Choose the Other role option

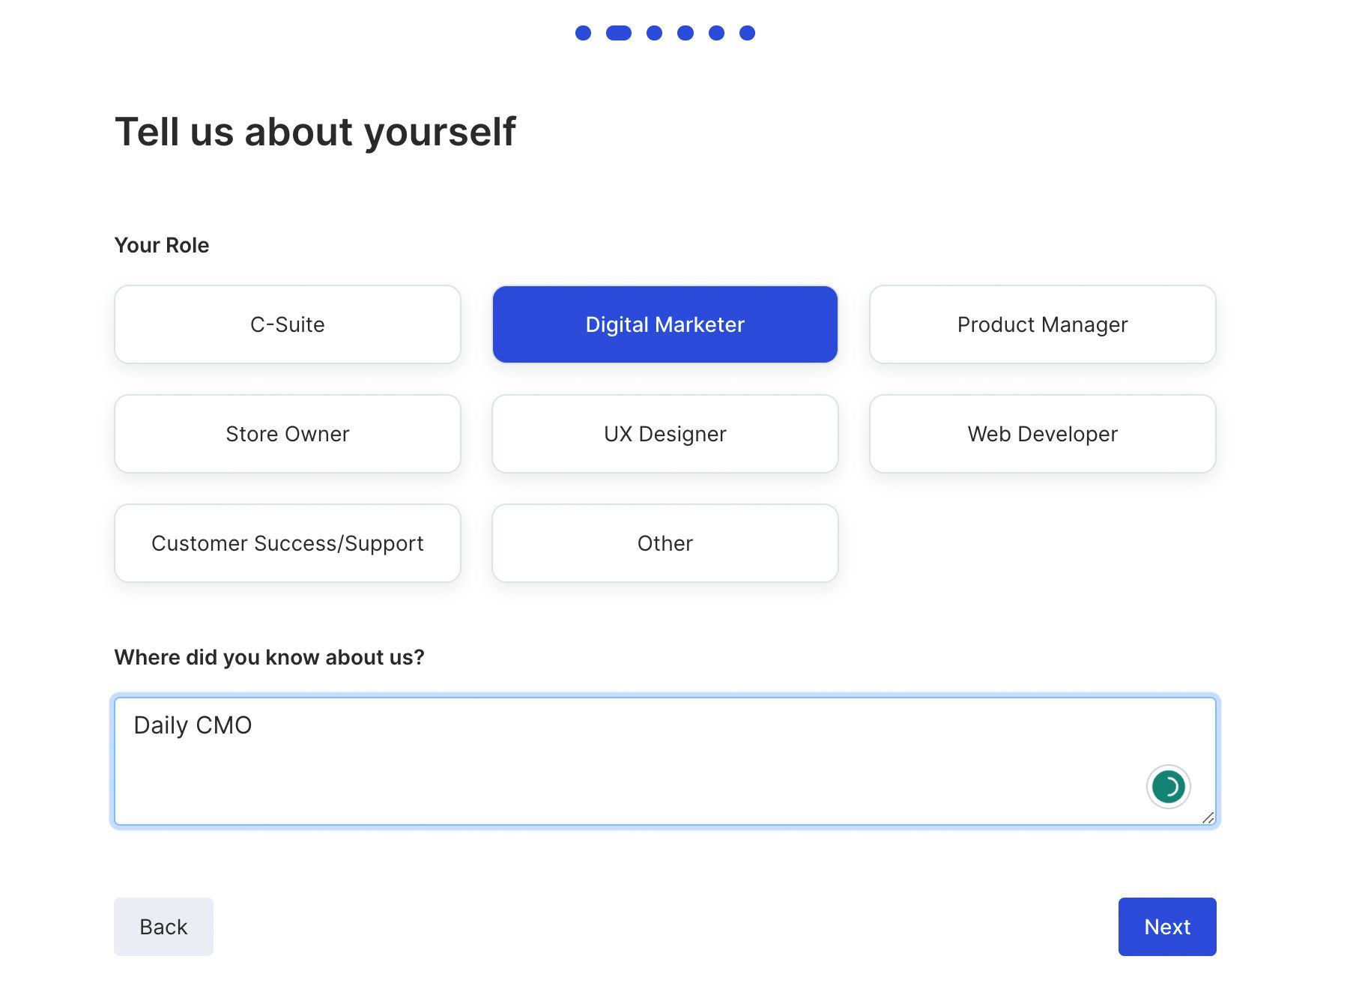(x=665, y=543)
